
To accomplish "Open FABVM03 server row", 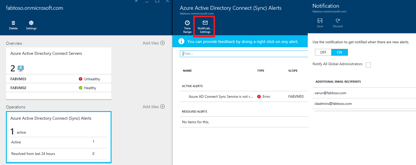I will click(x=59, y=79).
